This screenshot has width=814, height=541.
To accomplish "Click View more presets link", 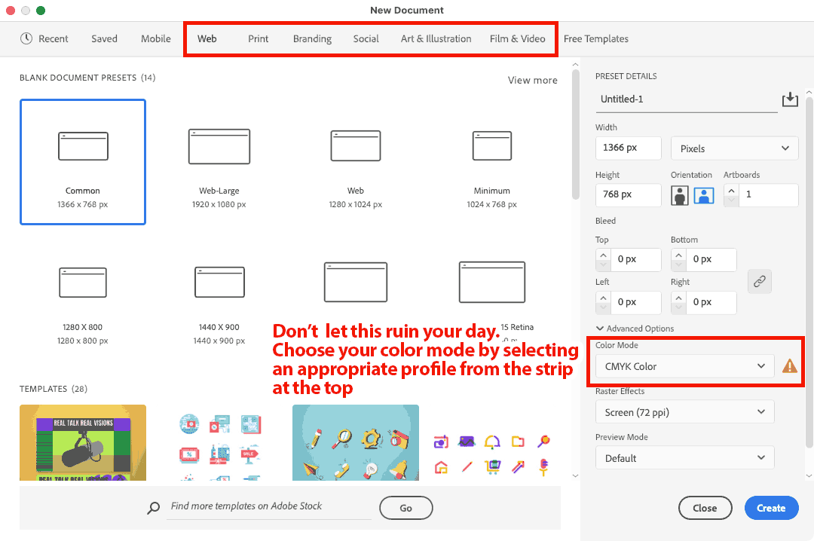I will pos(532,80).
